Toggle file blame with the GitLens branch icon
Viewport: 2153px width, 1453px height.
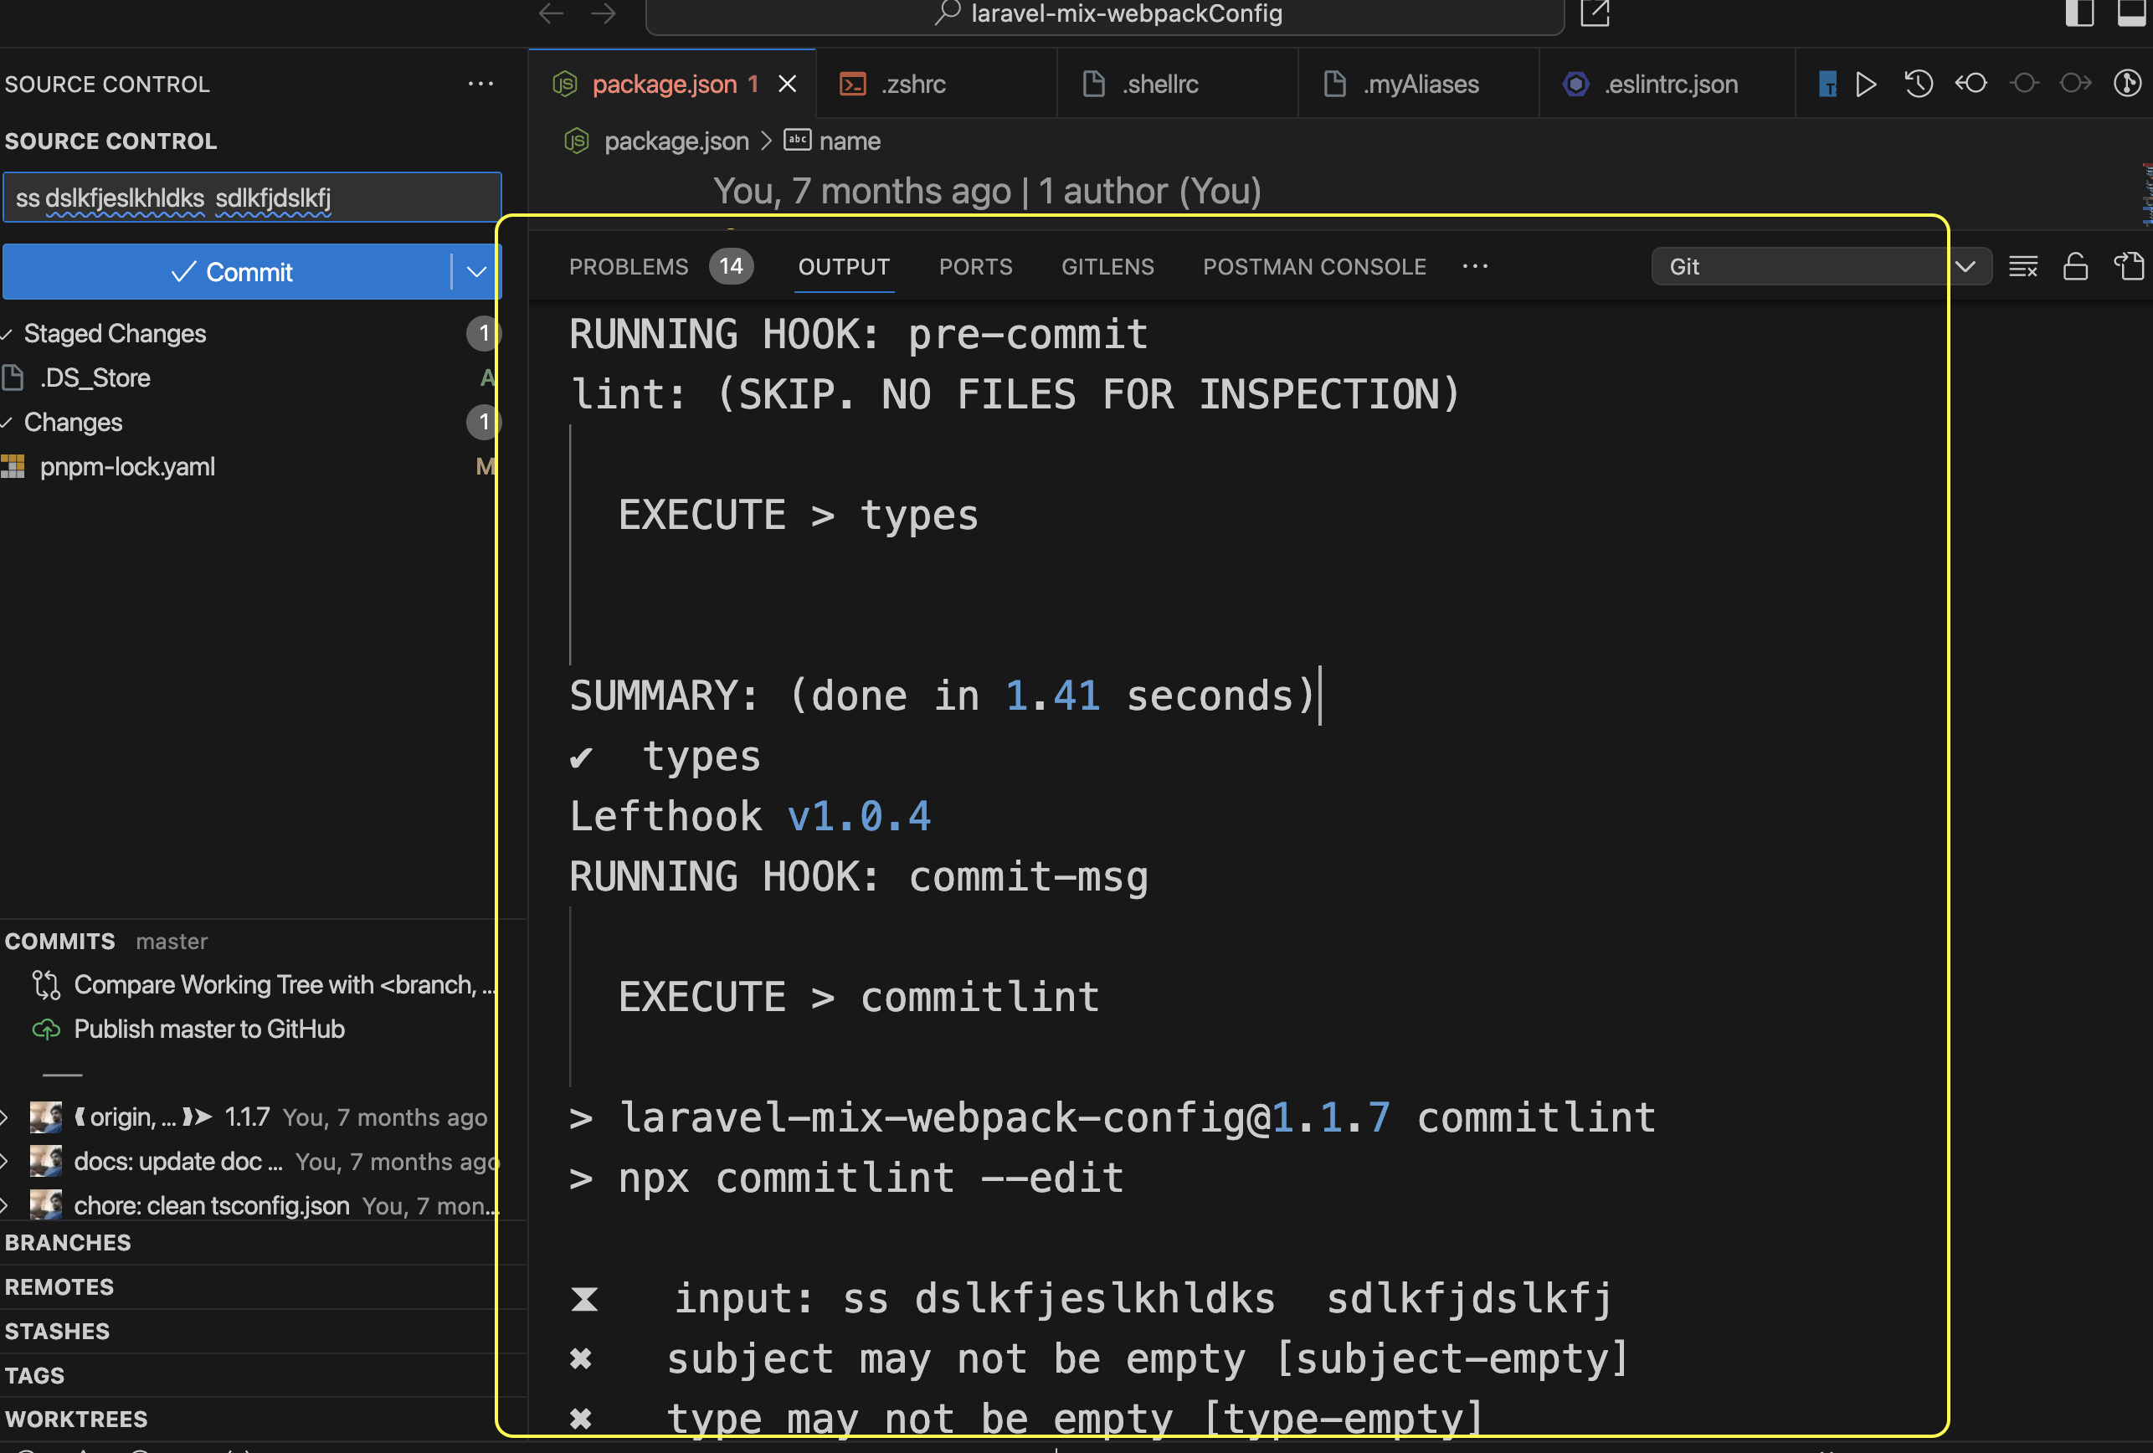coord(2127,85)
